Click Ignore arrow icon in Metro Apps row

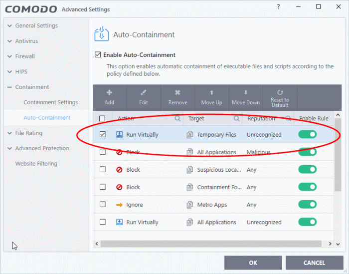(119, 205)
